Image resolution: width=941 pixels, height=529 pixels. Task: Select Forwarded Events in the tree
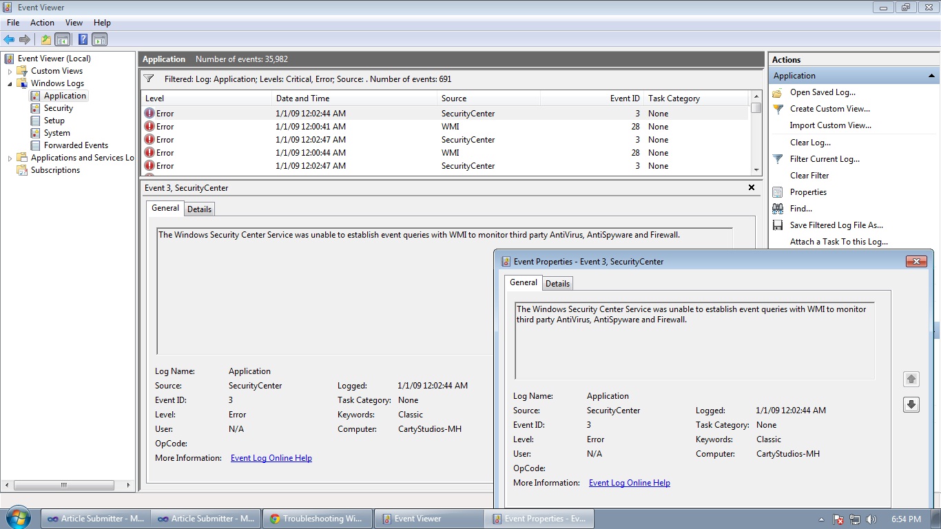[x=76, y=145]
